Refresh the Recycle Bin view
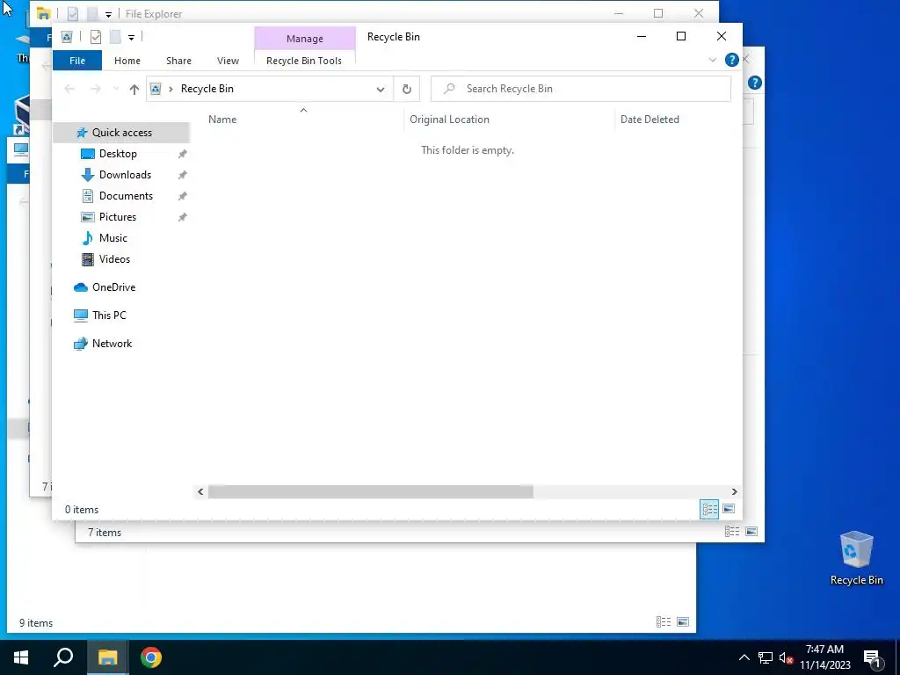The height and width of the screenshot is (675, 900). (406, 89)
